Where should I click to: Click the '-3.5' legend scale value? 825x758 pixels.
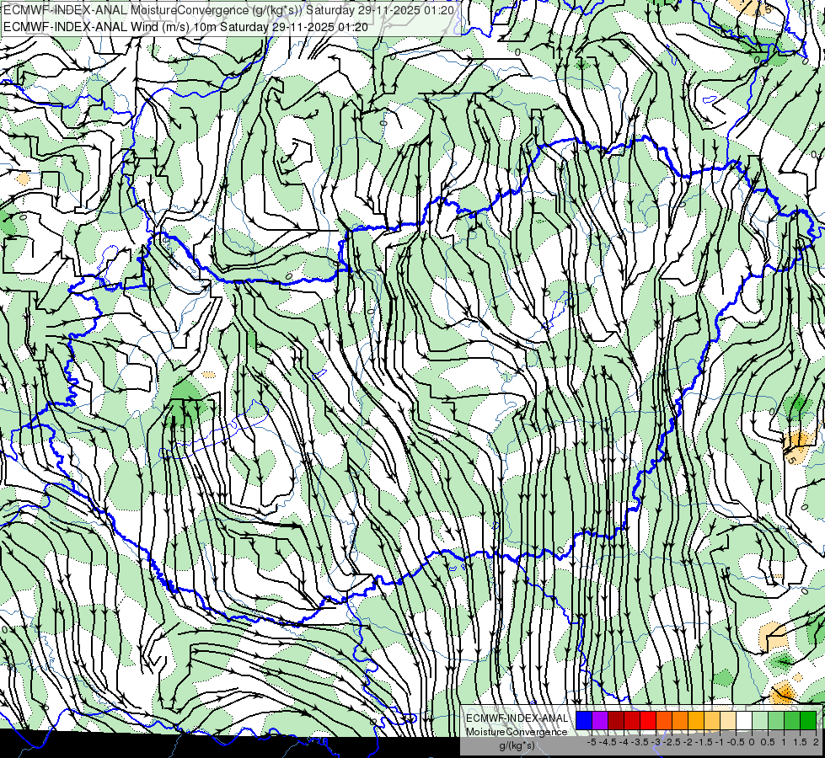coord(640,742)
